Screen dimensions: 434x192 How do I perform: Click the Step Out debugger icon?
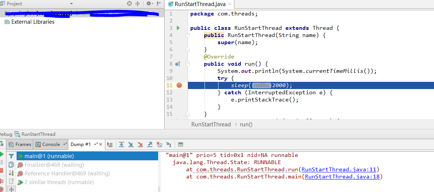(x=150, y=144)
